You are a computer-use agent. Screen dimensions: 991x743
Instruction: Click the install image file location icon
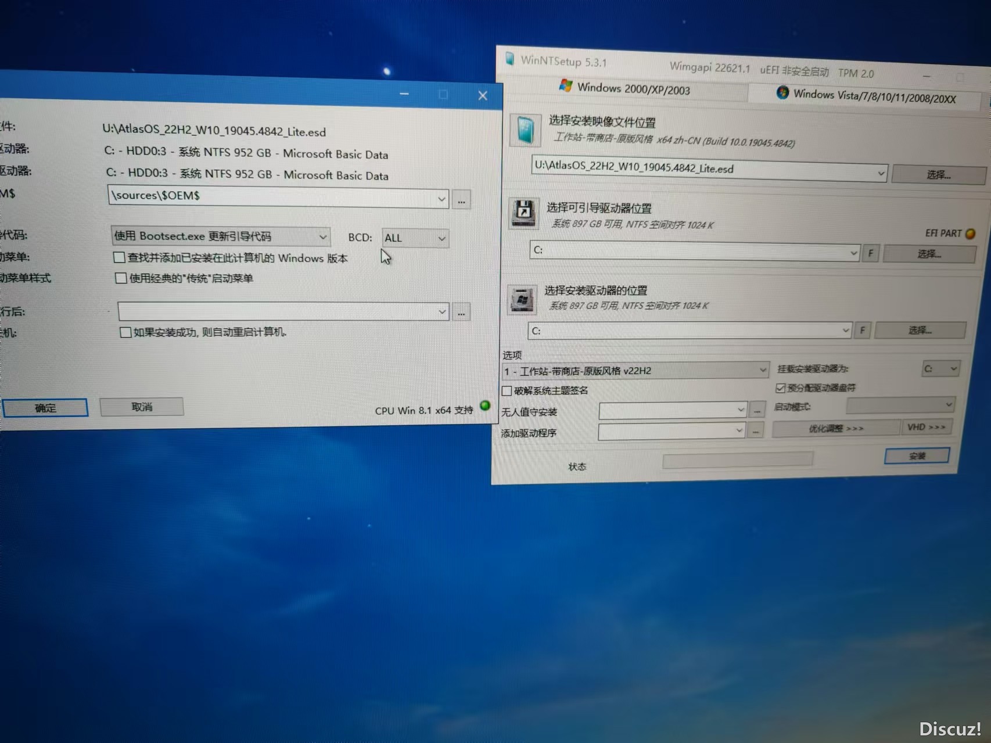click(x=526, y=129)
